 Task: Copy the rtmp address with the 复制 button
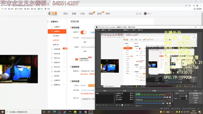[85, 42]
